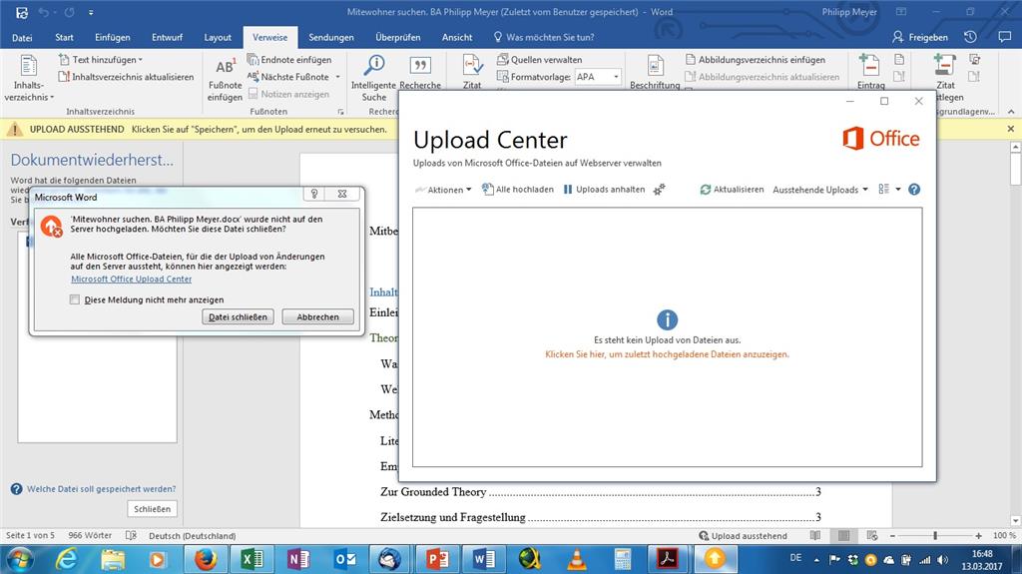This screenshot has height=574, width=1022.
Task: Click 'Deutsch (Deutschland)' language in status bar
Action: (x=193, y=535)
